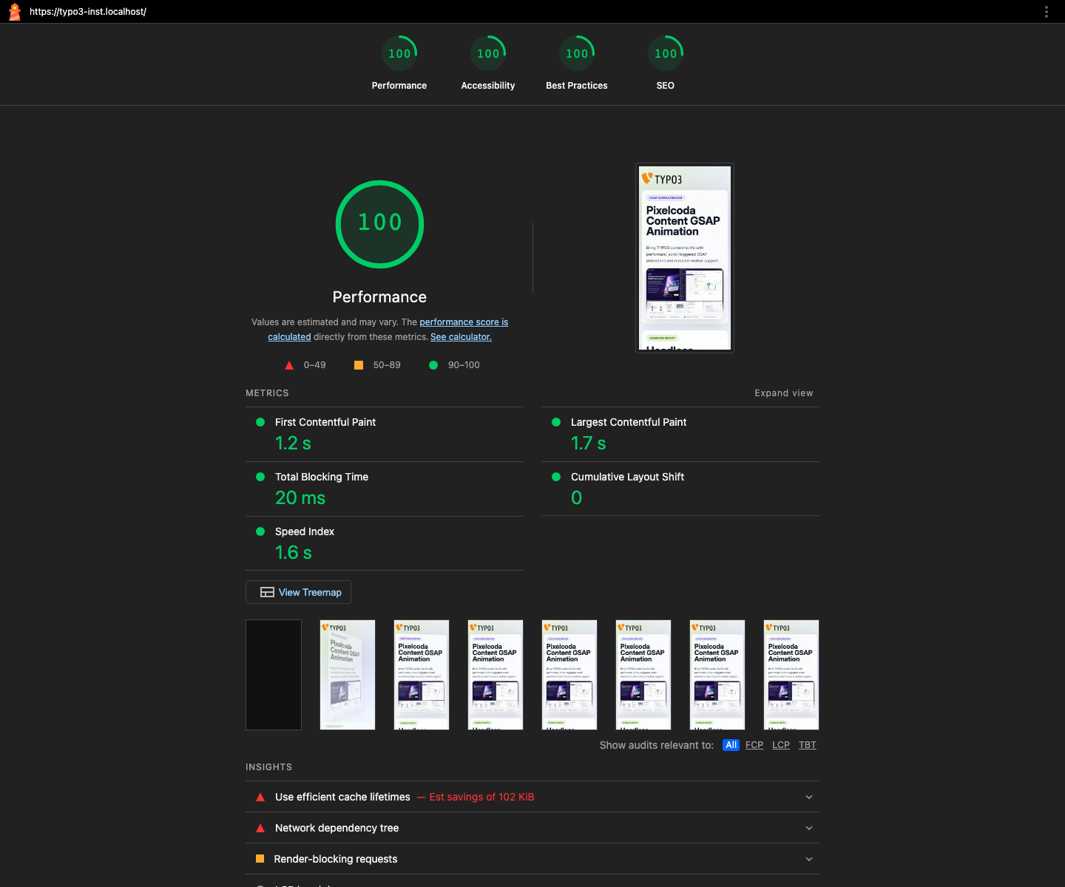
Task: Click the Speed Index metric
Action: 385,543
